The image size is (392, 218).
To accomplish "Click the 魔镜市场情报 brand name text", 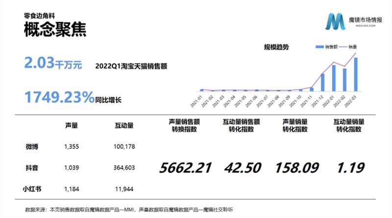I will pyautogui.click(x=365, y=20).
